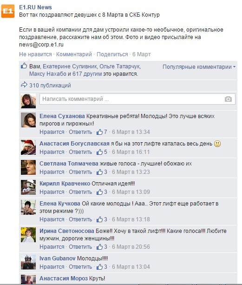This screenshot has height=285, width=242.
Task: Click thumbs-up count on Елена Суханова comment
Action: tap(102, 132)
